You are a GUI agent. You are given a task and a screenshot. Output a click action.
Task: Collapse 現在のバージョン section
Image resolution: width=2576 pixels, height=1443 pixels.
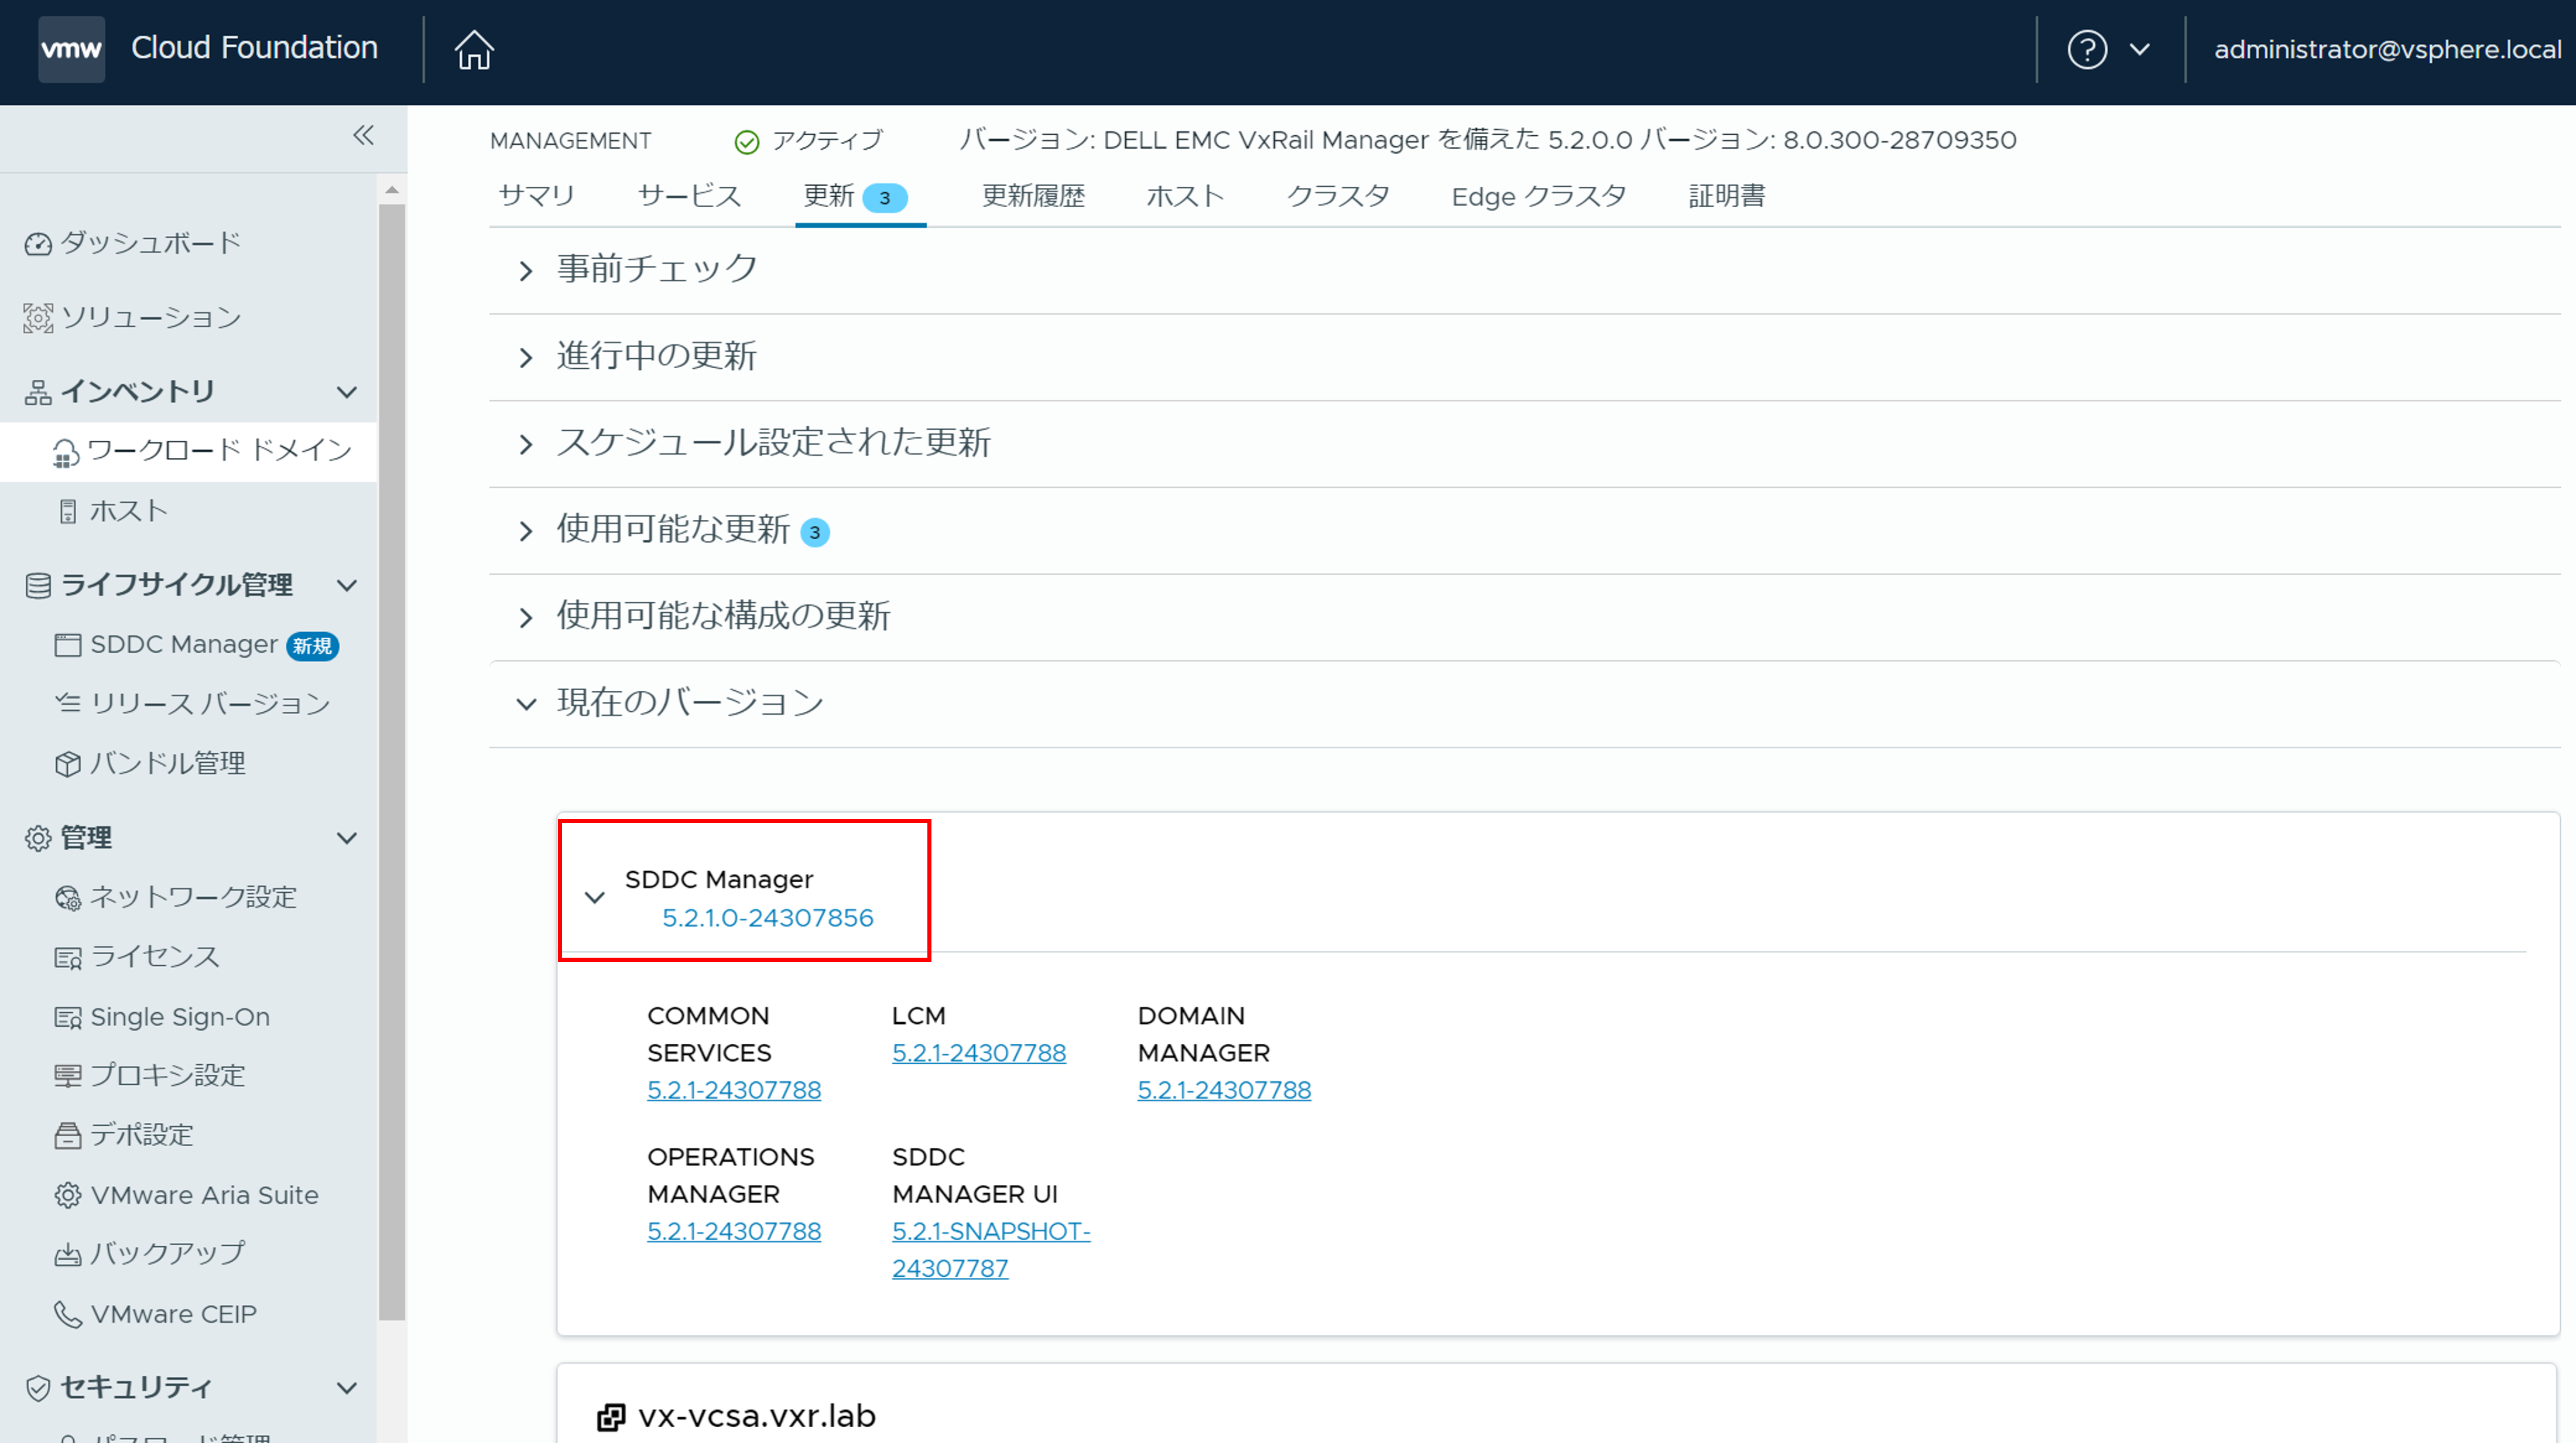click(526, 704)
